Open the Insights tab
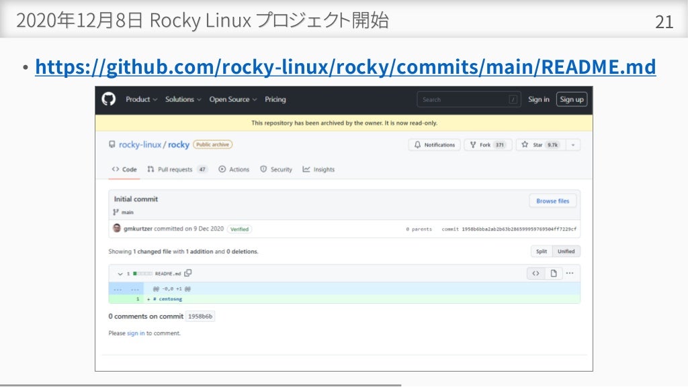The image size is (688, 387). (x=318, y=170)
